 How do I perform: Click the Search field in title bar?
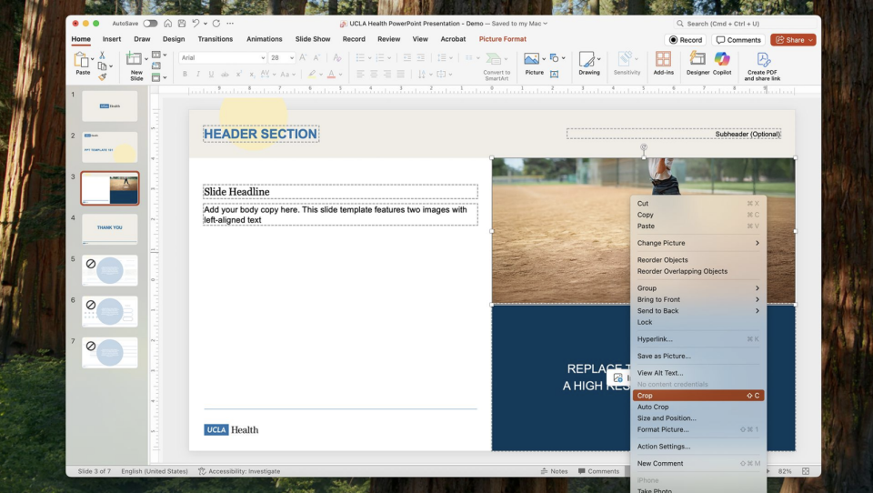tap(745, 24)
